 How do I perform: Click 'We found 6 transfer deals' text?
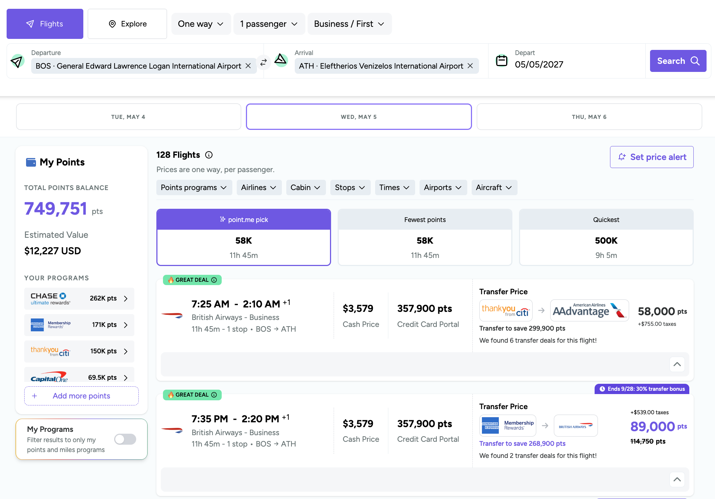pyautogui.click(x=538, y=340)
